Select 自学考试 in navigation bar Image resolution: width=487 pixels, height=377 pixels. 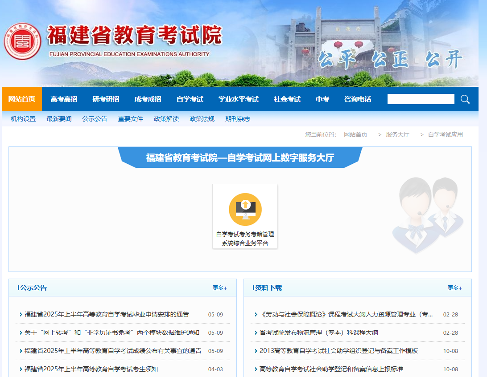point(190,99)
